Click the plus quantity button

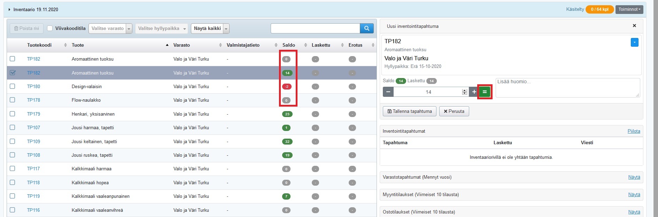[x=474, y=92]
